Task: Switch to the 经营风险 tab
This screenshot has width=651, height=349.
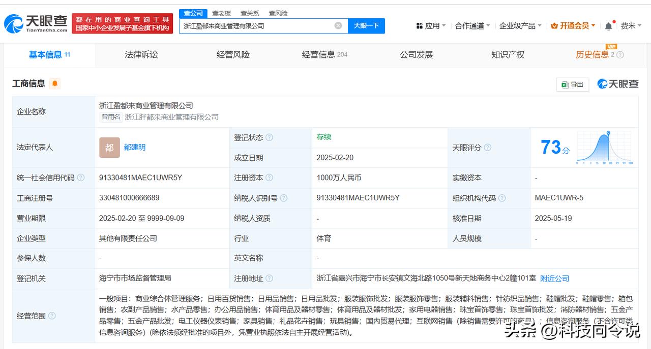Action: 233,55
